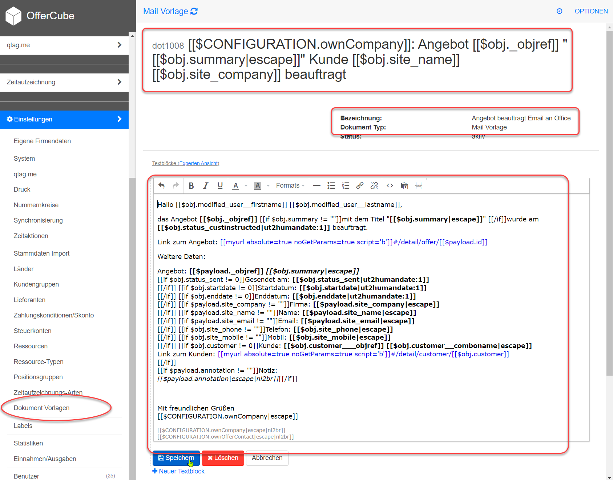This screenshot has height=480, width=613.
Task: Expand the Zeitaufzeichnung sidebar section
Action: [x=64, y=82]
